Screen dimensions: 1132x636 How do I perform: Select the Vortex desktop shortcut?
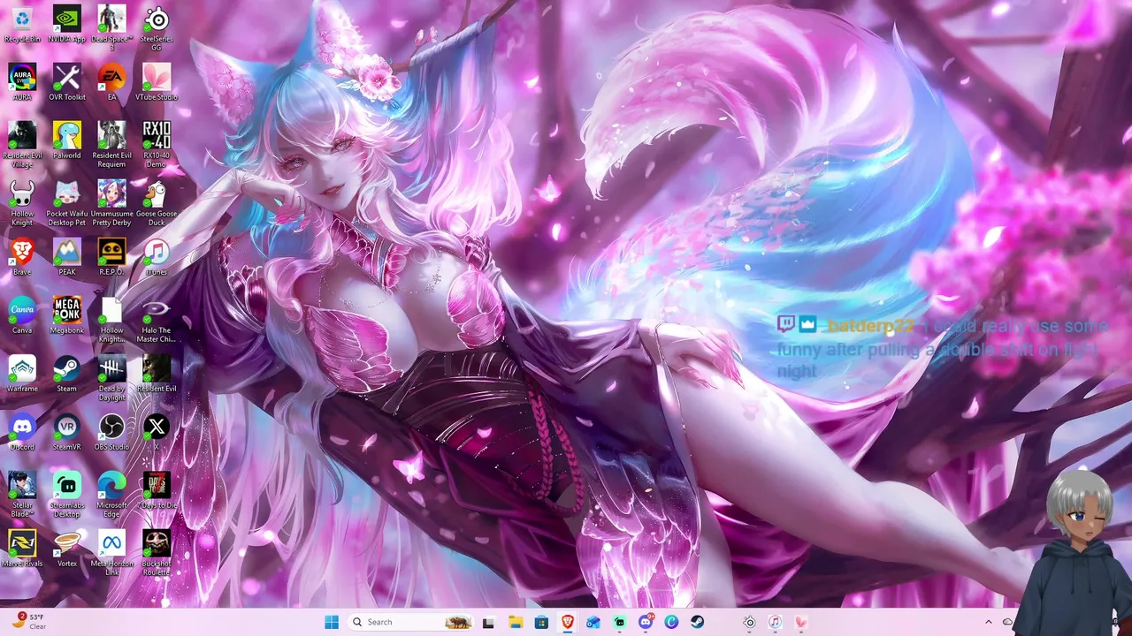[66, 549]
